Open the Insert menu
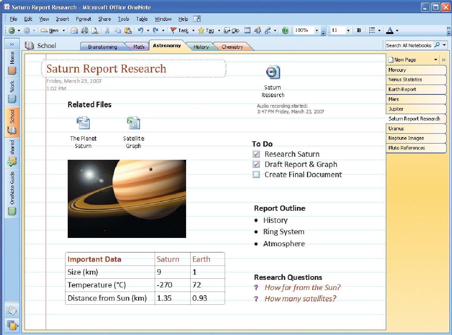The height and width of the screenshot is (335, 452). pos(62,19)
